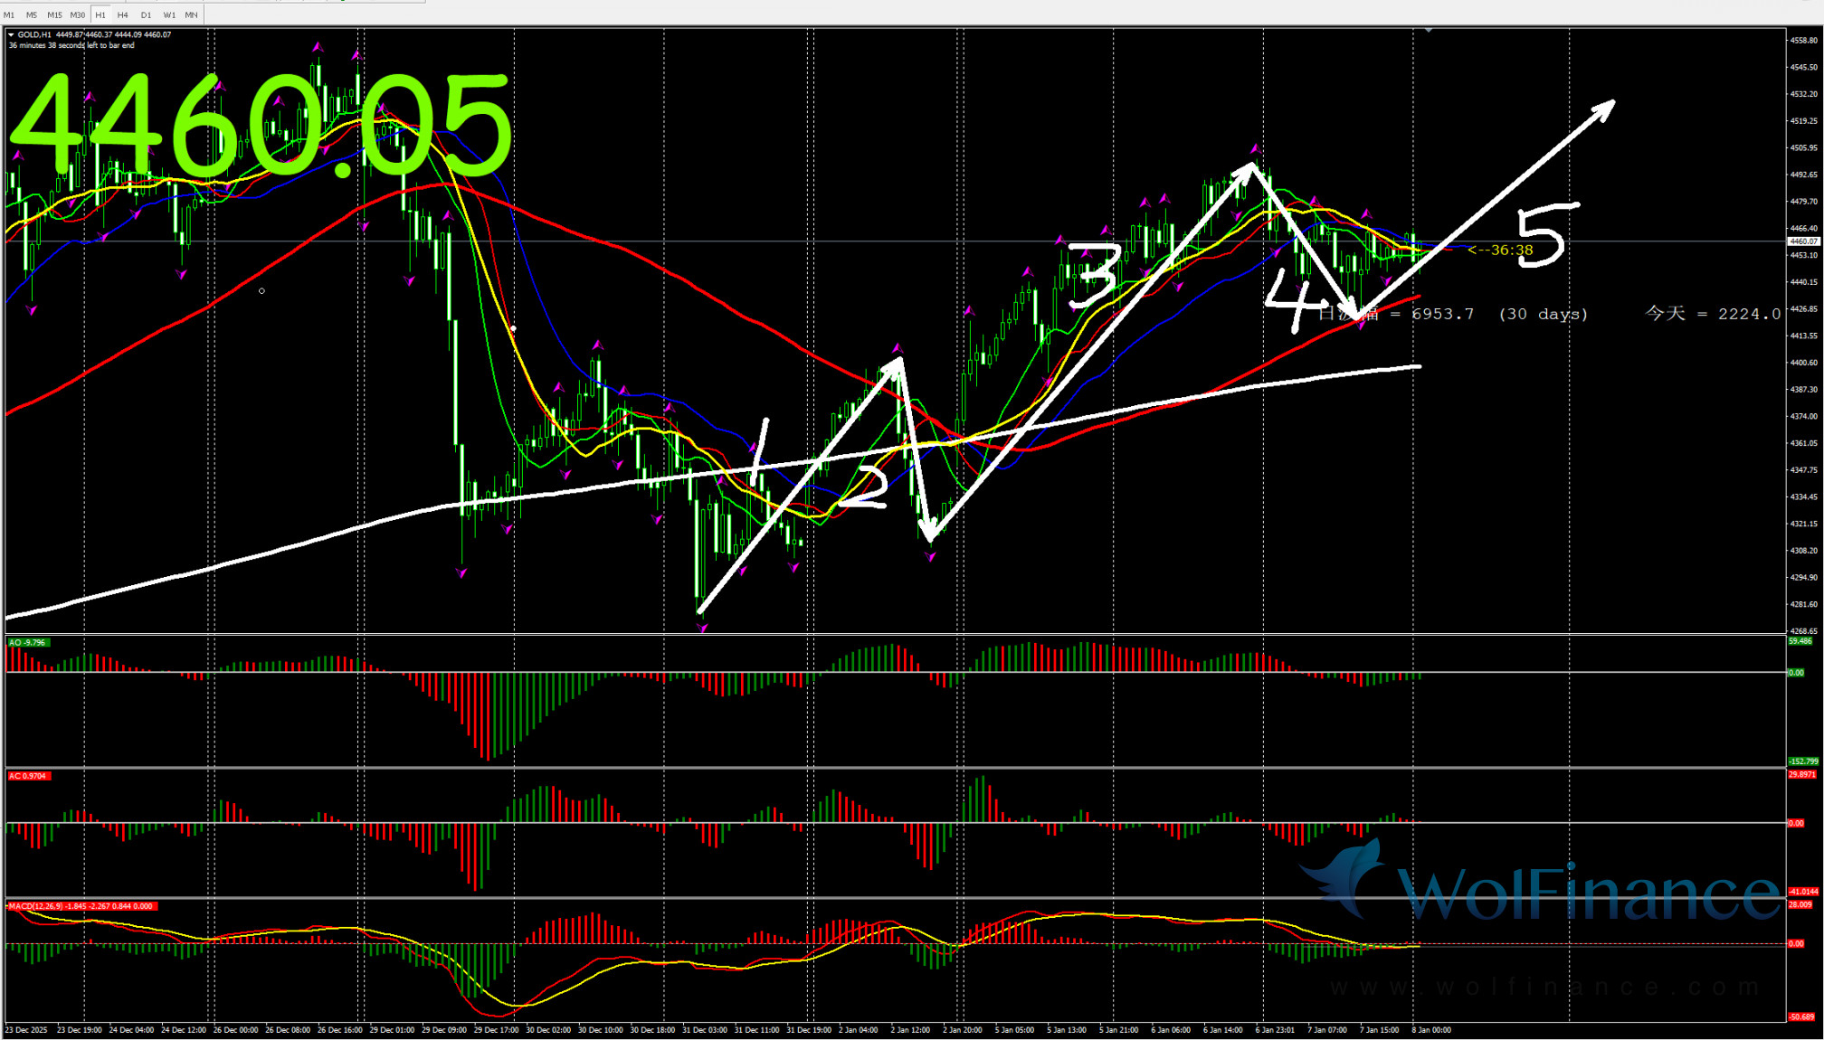Click the current price tag 4460.07
Image resolution: width=1824 pixels, height=1040 pixels.
tap(1803, 241)
